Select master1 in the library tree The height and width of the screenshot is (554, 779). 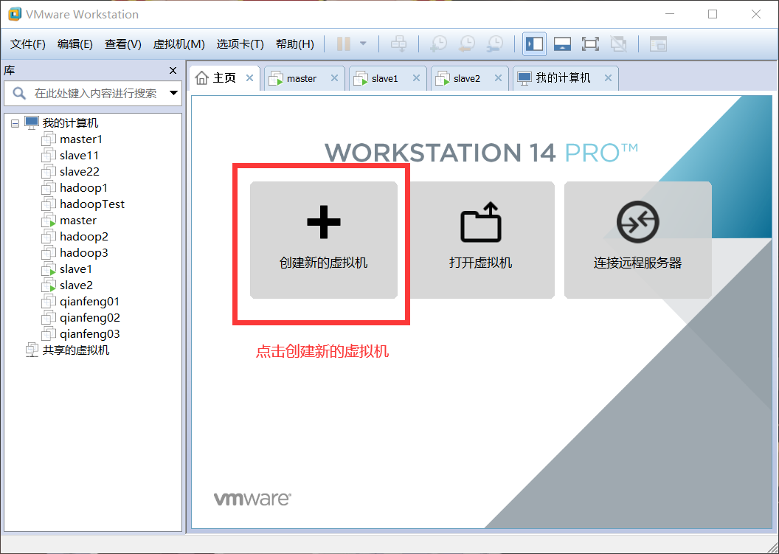pyautogui.click(x=81, y=139)
